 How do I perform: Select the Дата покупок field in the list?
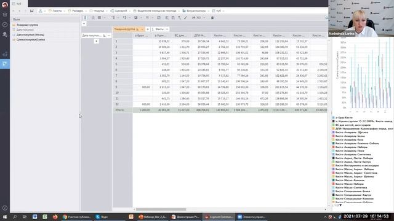(25, 30)
